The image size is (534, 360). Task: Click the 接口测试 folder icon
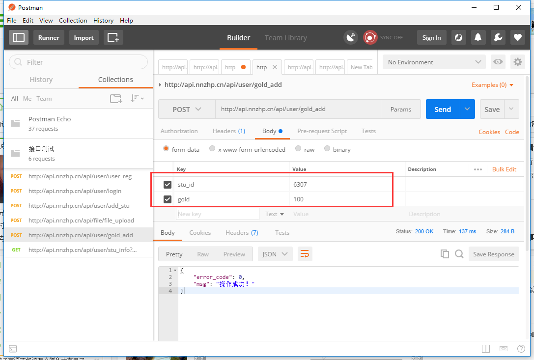[15, 153]
